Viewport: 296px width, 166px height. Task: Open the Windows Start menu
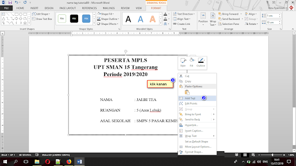5,162
